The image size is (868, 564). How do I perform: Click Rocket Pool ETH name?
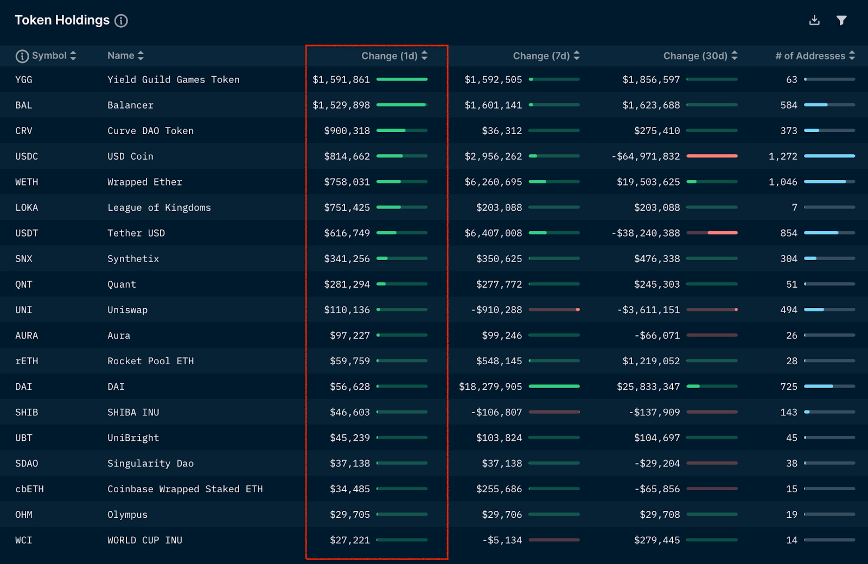pos(150,361)
